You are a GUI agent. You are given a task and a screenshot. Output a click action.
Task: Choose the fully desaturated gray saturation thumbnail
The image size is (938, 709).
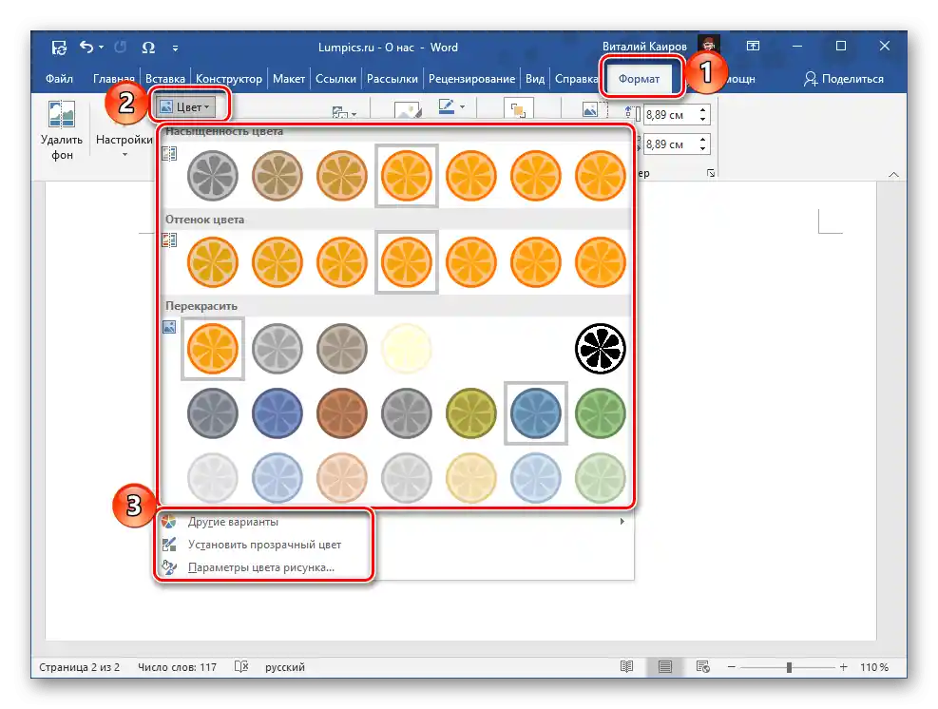[212, 175]
